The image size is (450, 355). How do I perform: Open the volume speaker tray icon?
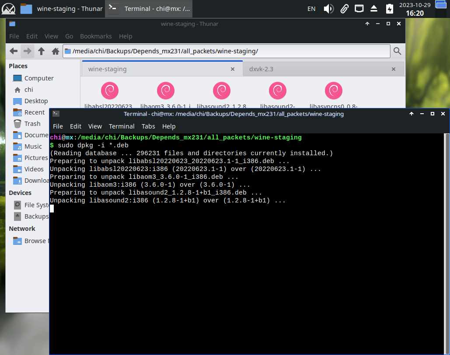328,9
